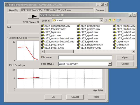
Task: Click the pitch envelope start point
Action: point(18,78)
